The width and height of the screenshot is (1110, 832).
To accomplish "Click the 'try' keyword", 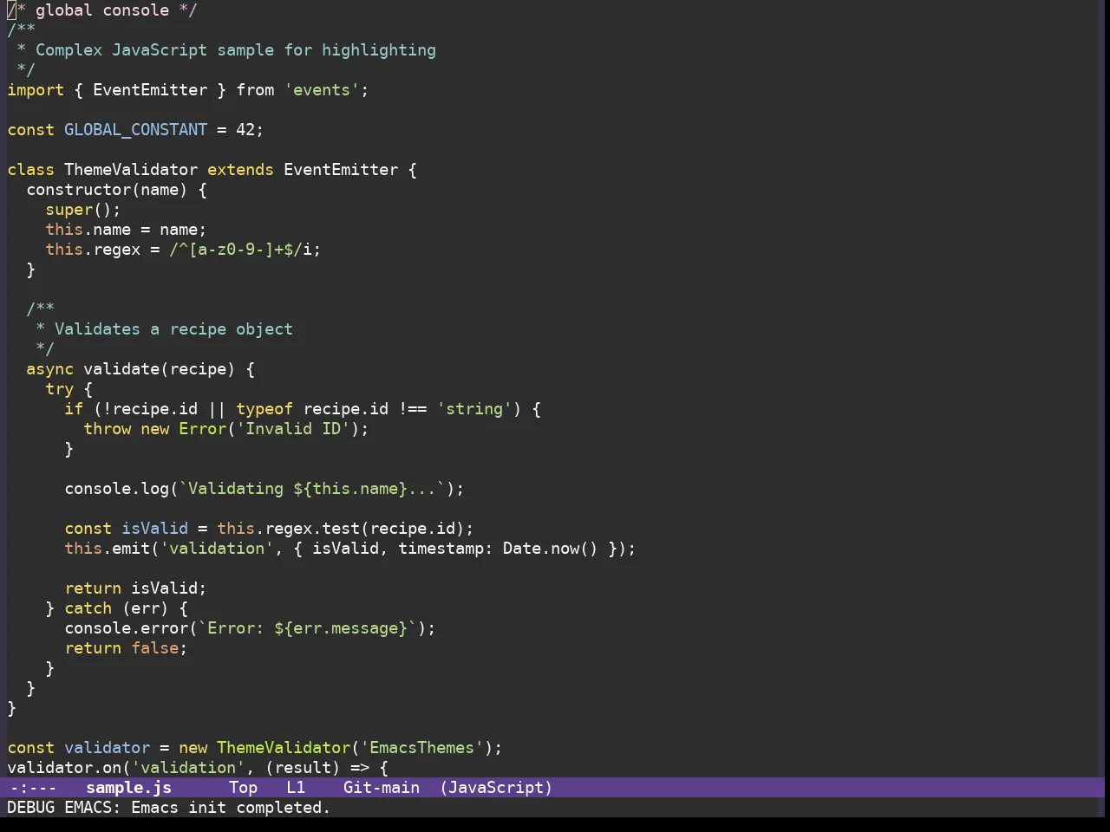I will click(x=59, y=389).
